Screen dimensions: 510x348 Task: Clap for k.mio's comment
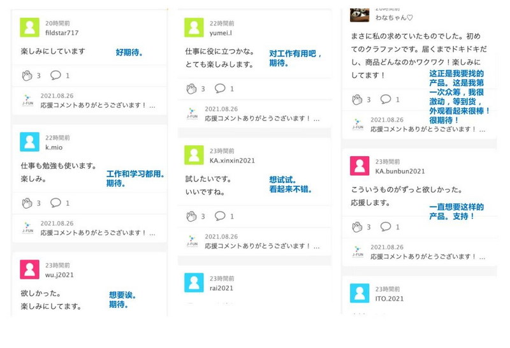[27, 203]
